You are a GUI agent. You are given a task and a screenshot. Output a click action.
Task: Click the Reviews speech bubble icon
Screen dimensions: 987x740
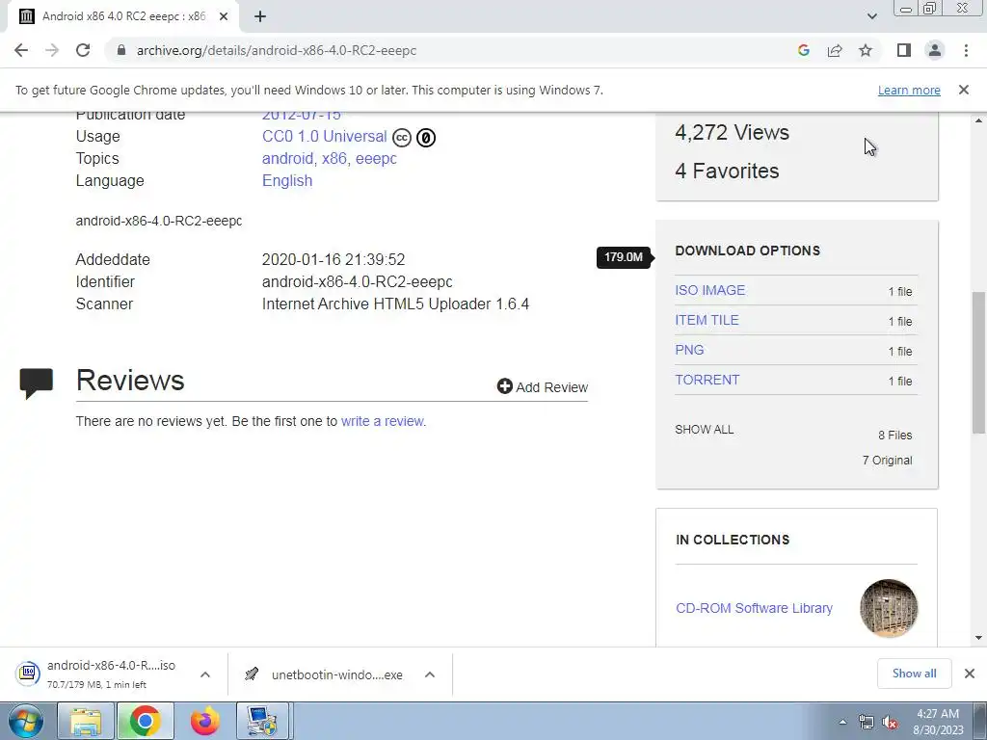(x=37, y=383)
